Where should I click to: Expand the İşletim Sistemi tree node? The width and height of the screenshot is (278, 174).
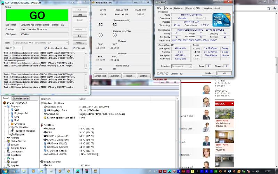click(x=5, y=141)
